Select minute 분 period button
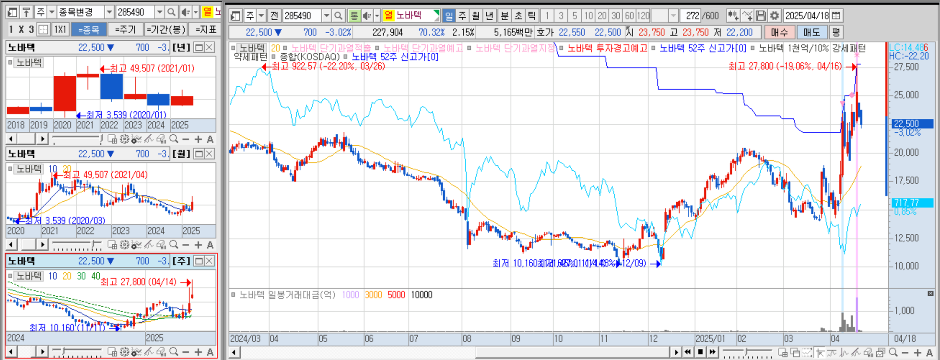This screenshot has height=360, width=940. 505,16
